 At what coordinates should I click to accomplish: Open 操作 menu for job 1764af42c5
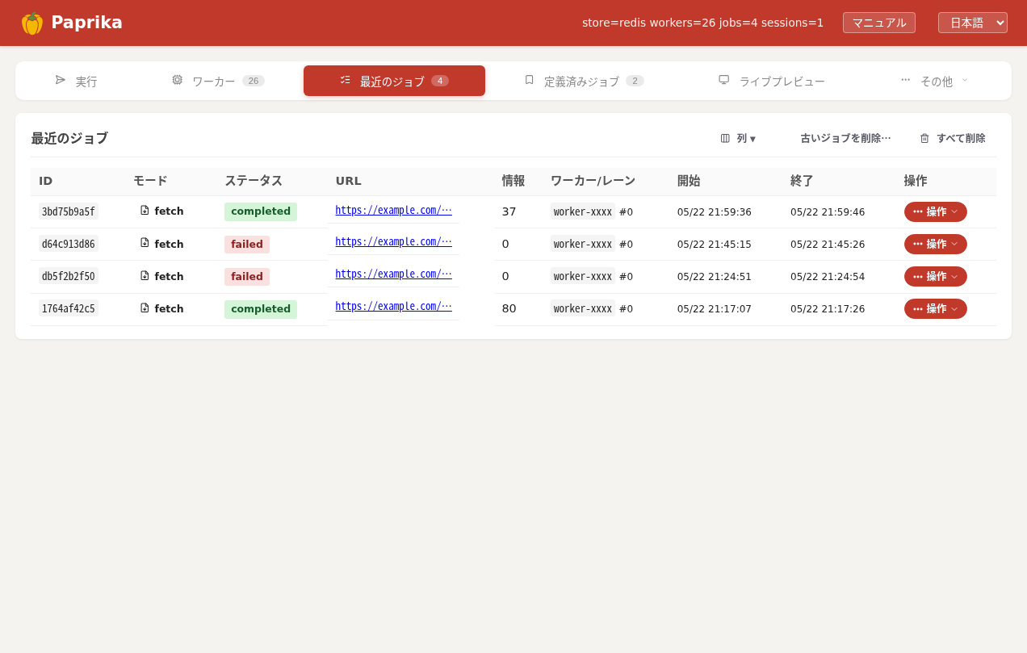tap(936, 308)
